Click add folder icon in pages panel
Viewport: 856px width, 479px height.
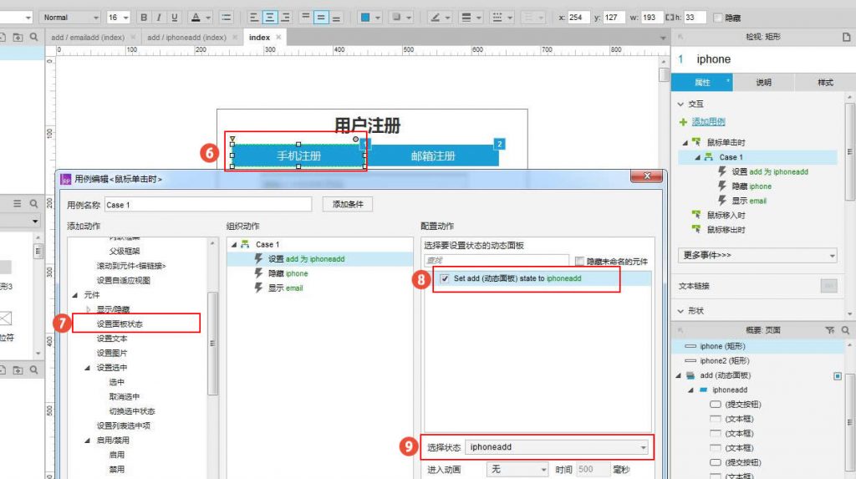point(18,37)
